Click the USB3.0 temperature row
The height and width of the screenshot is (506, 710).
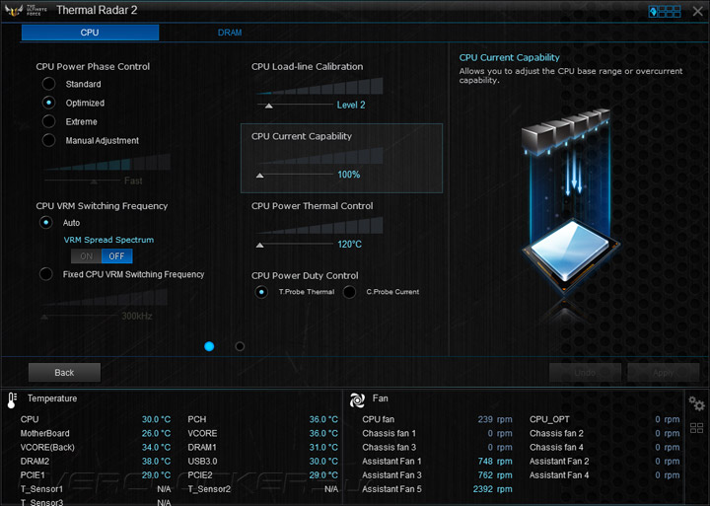pos(262,462)
